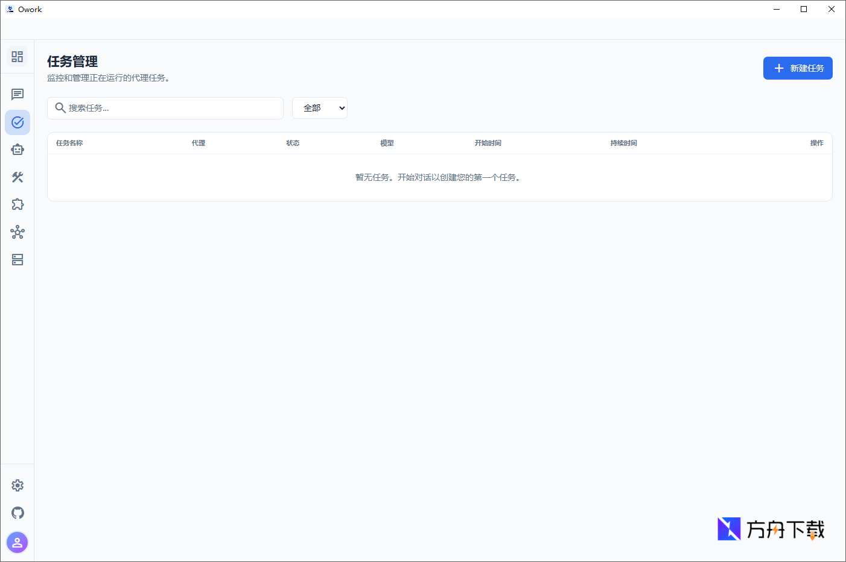This screenshot has height=562, width=846.
Task: Click the 模型 column header
Action: coord(387,144)
